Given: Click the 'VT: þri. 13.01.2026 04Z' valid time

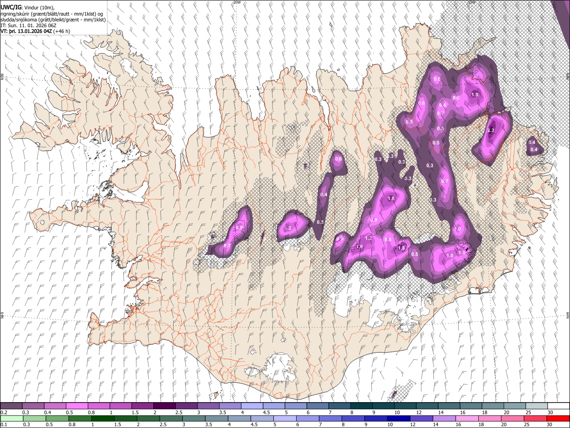Looking at the screenshot, I should coord(26,31).
